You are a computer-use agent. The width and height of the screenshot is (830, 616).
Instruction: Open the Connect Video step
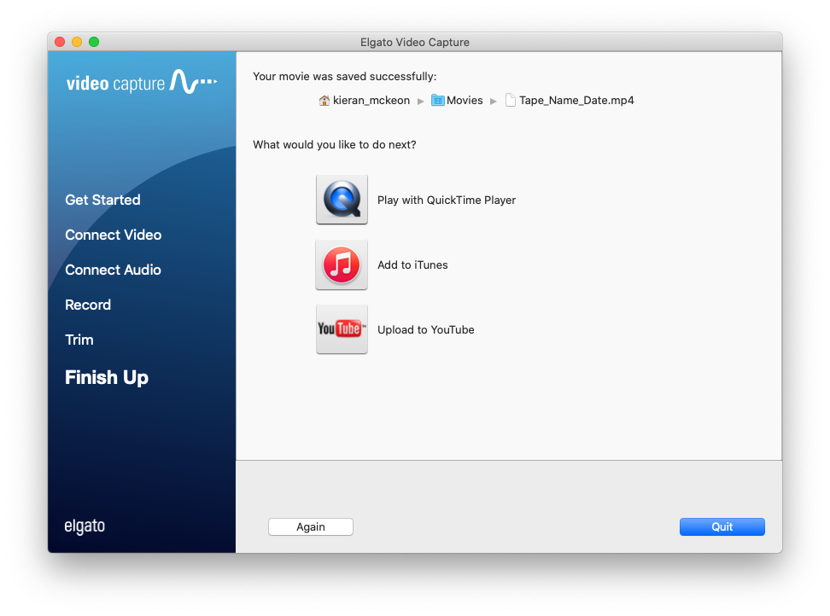click(114, 235)
